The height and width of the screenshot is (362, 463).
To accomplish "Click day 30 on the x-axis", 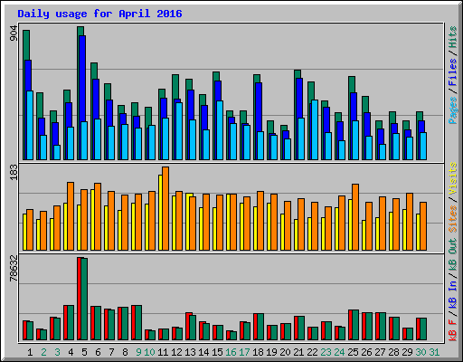I will (x=420, y=352).
